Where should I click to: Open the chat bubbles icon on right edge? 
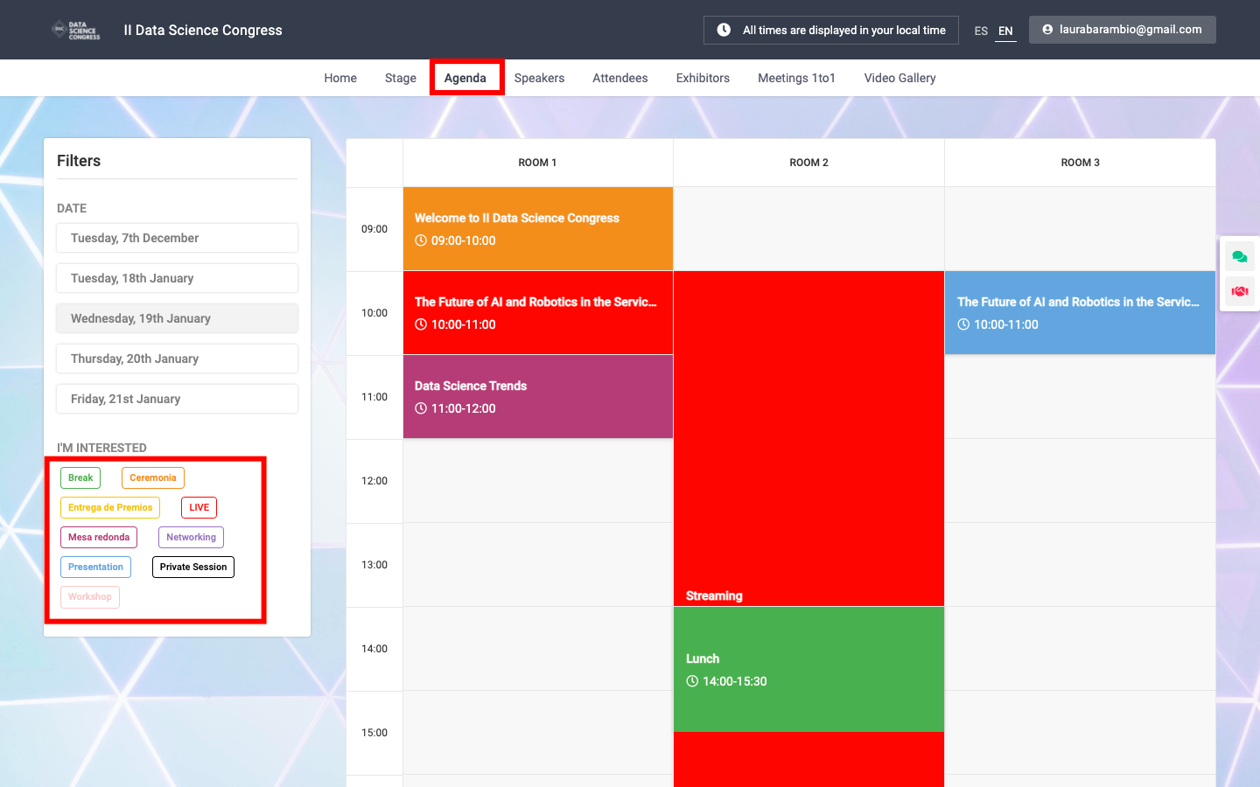pyautogui.click(x=1239, y=256)
